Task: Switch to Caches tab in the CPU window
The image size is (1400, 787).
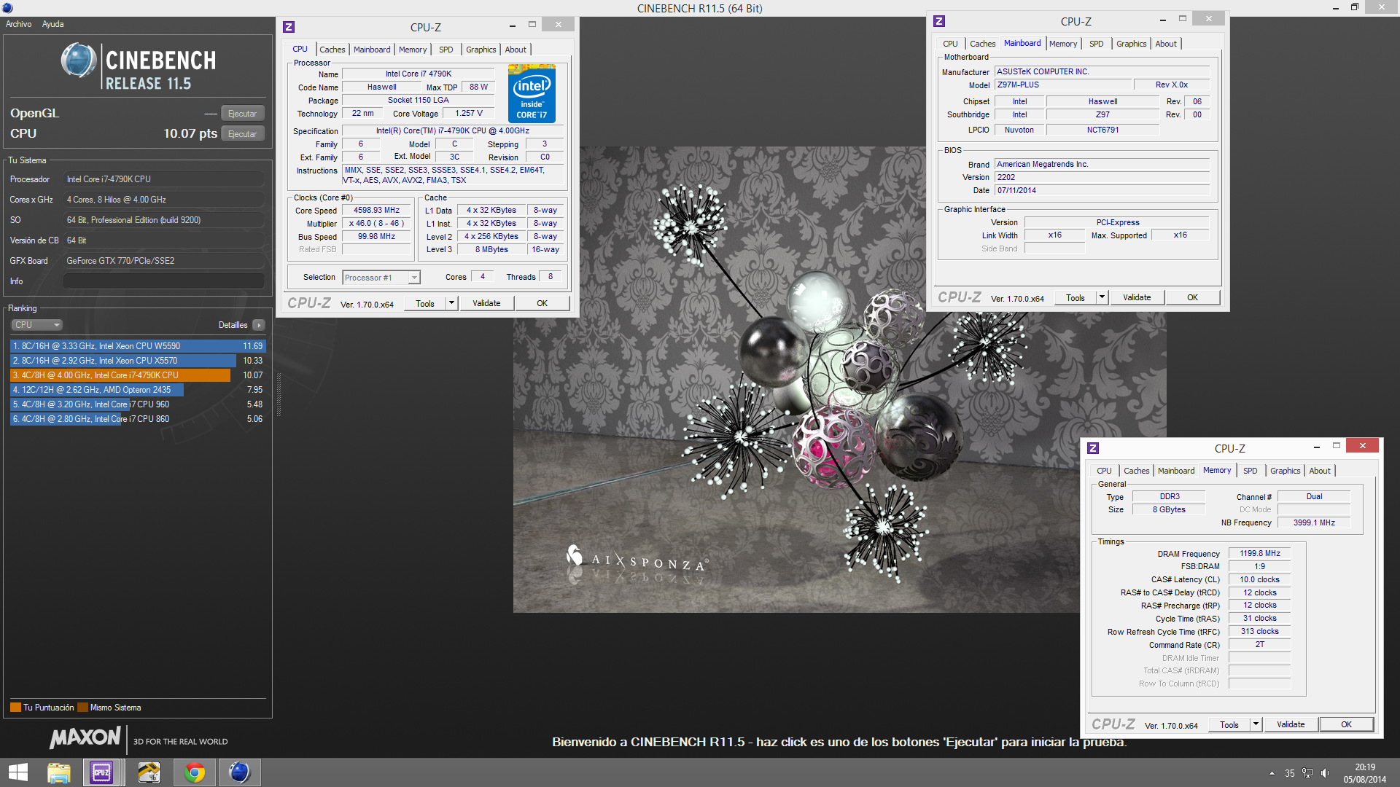Action: point(332,50)
